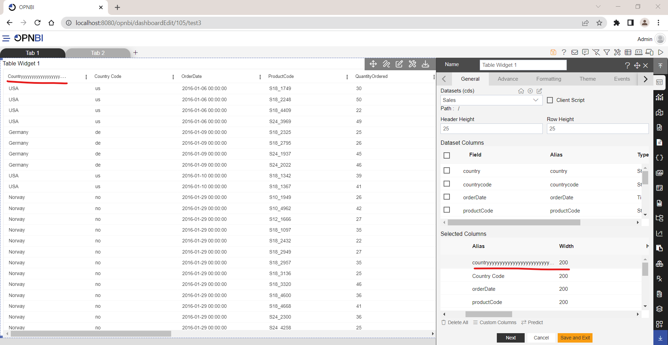The width and height of the screenshot is (668, 345).
Task: Click the help question mark in properties panel
Action: pos(627,65)
